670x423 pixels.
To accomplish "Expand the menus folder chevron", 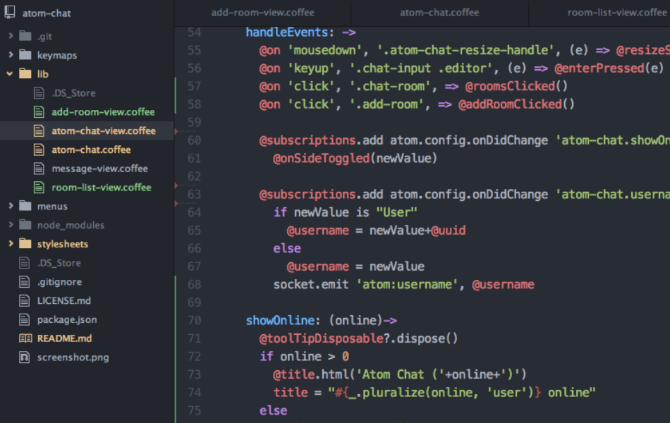I will 11,206.
